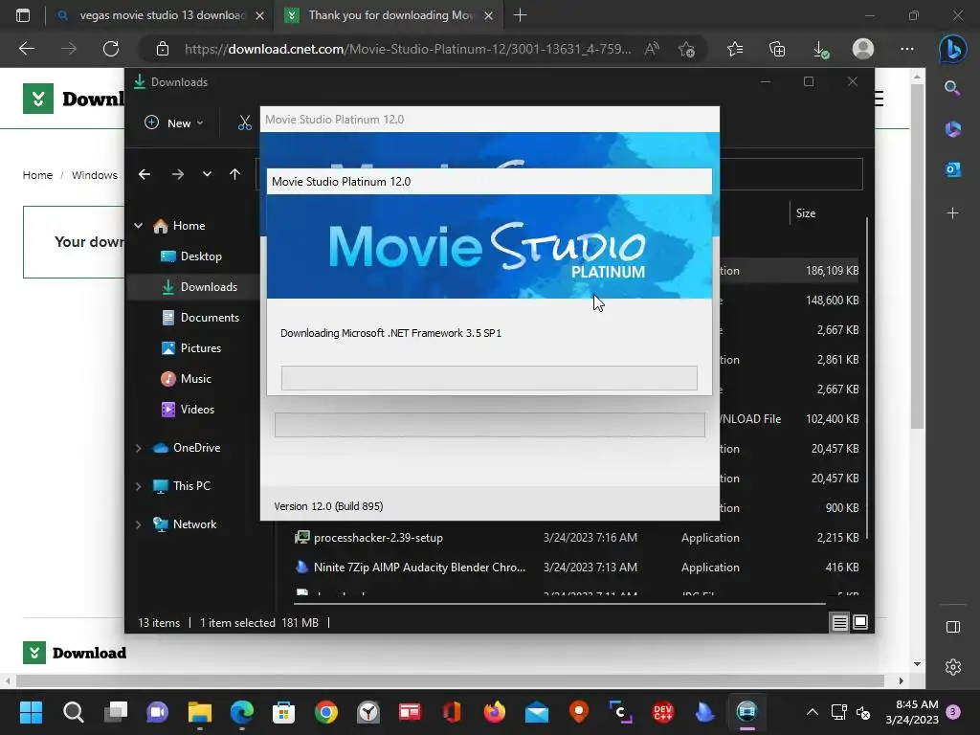Expand the OneDrive tree node

138,448
